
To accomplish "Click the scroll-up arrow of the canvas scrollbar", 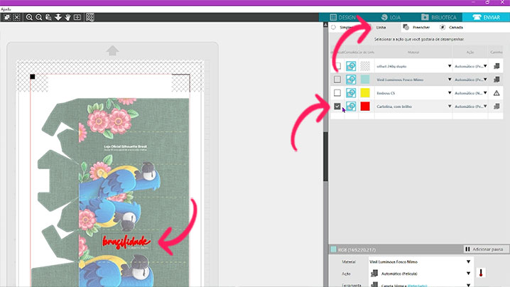I will (x=325, y=25).
